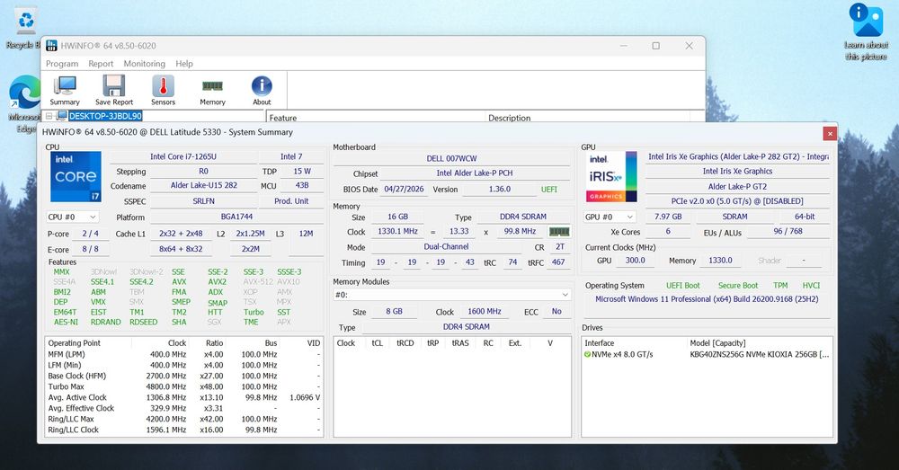Click the Feature column header
Screen dimensions: 899x470
point(376,118)
